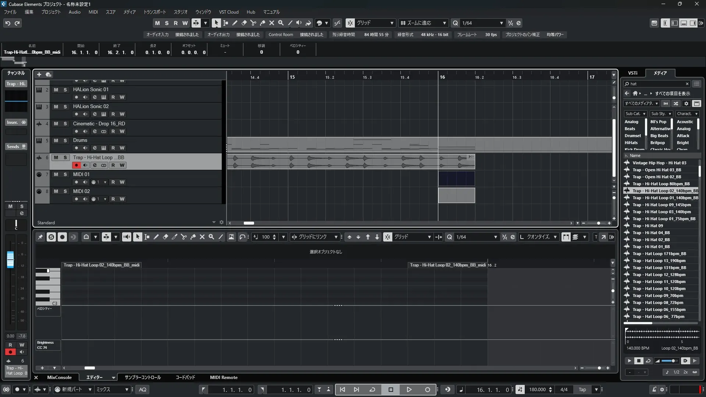Screen dimensions: 706x397
Task: Open the main toolbar quantize 1/64 dropdown
Action: [x=501, y=23]
